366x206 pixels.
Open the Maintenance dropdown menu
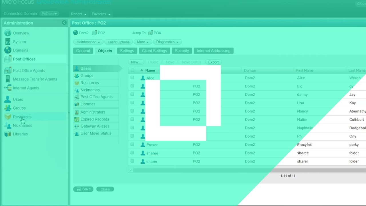[x=88, y=42]
